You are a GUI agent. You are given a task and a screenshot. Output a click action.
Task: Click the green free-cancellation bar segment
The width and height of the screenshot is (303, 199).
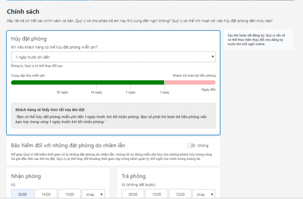88,82
